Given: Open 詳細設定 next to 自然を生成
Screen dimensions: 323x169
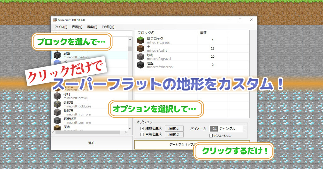Looking at the screenshot, I should [x=174, y=135].
